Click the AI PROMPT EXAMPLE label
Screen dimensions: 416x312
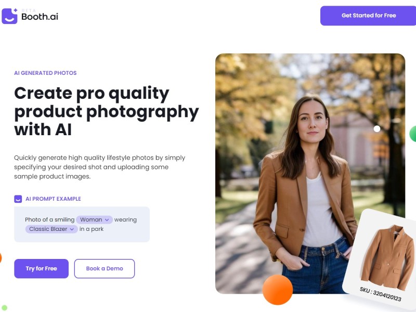[x=54, y=199]
